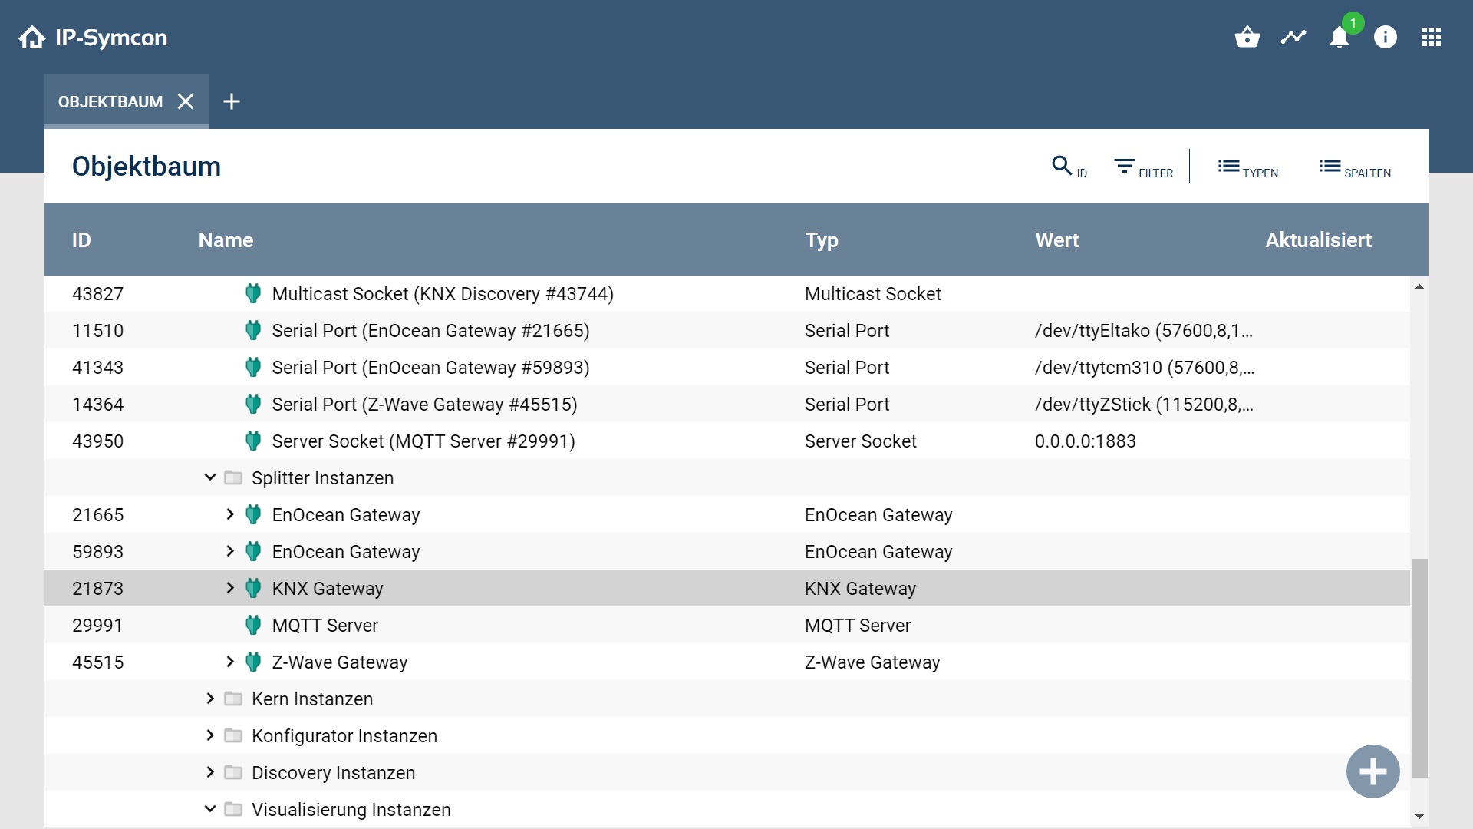
Task: Close the OBJEKTBAUM tab
Action: click(186, 101)
